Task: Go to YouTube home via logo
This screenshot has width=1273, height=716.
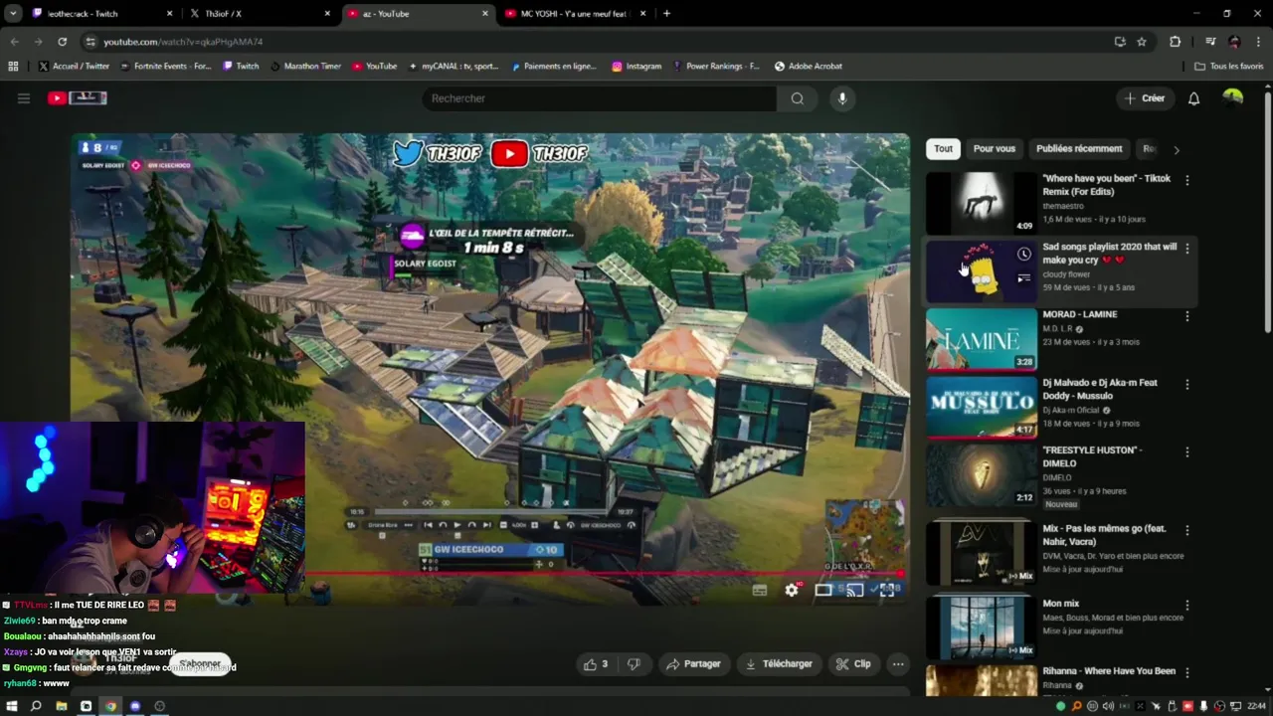Action: [x=77, y=98]
